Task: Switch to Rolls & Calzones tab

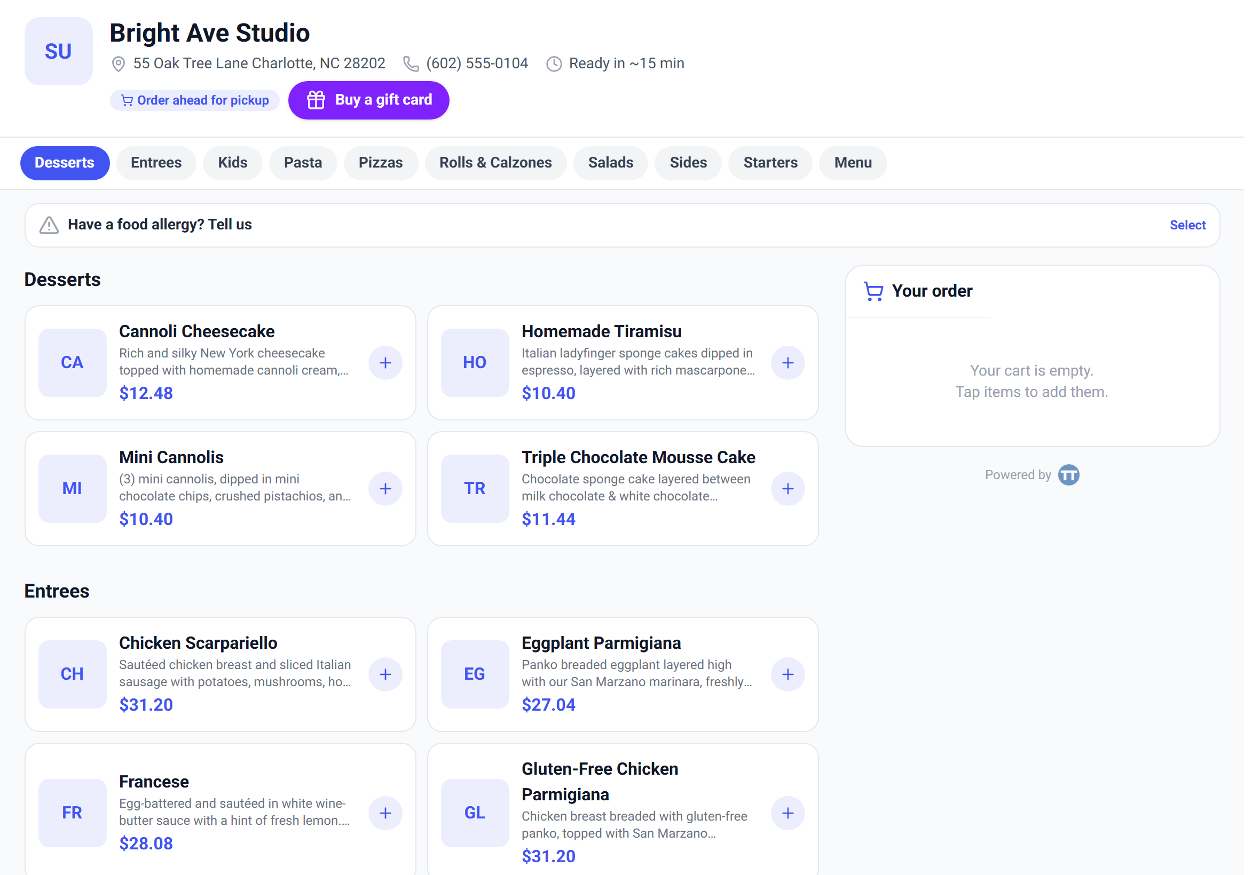Action: (x=495, y=163)
